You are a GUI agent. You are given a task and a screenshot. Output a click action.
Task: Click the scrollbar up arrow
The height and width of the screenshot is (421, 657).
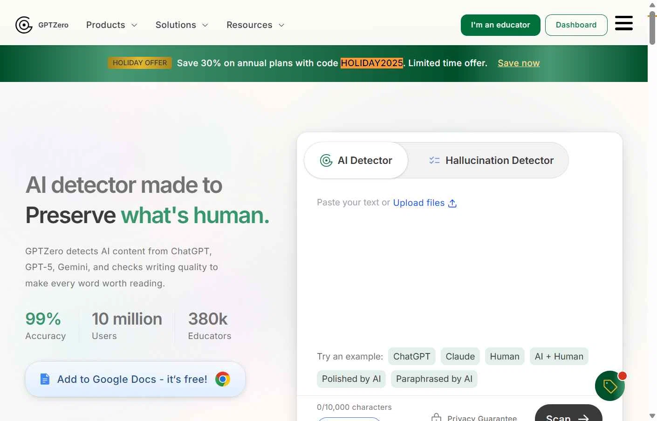652,5
